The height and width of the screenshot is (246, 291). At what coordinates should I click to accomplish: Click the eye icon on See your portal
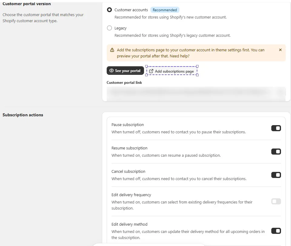pos(111,70)
